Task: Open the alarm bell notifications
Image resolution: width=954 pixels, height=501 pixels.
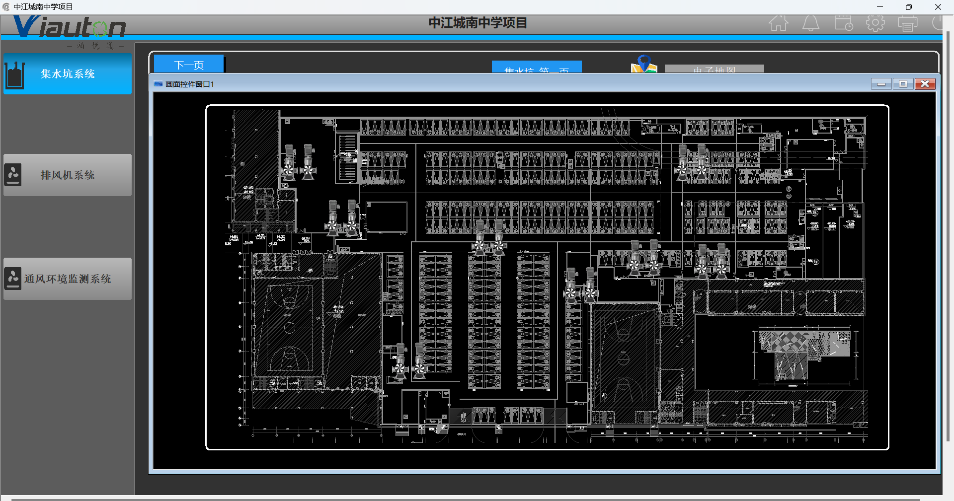Action: tap(811, 23)
